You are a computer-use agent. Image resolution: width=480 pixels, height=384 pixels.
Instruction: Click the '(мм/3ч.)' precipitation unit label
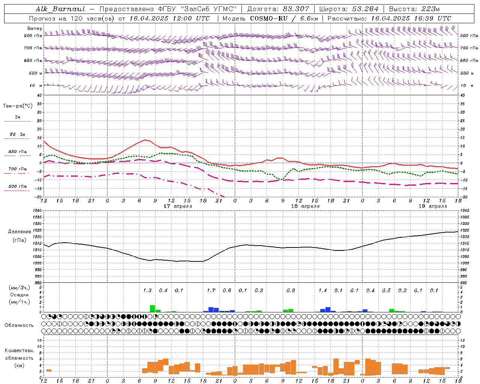coord(19,288)
